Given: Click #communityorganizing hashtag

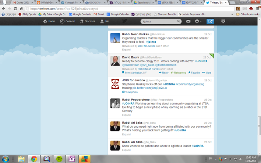Looking at the screenshot, I should point(190,84).
